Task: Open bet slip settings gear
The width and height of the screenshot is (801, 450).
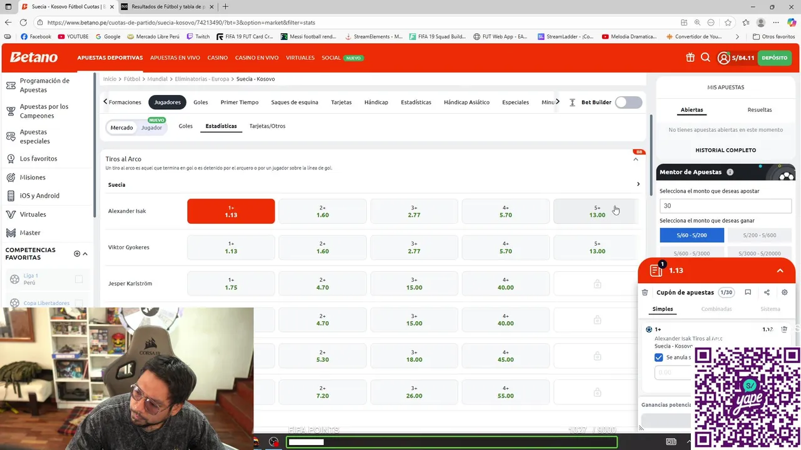Action: click(785, 292)
